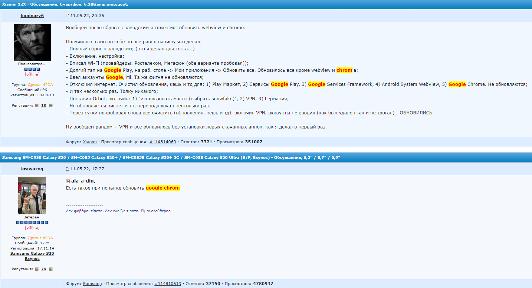The height and width of the screenshot is (288, 532).
Task: Click post icon beside 11.05.22, 20:36
Action: tap(68, 16)
